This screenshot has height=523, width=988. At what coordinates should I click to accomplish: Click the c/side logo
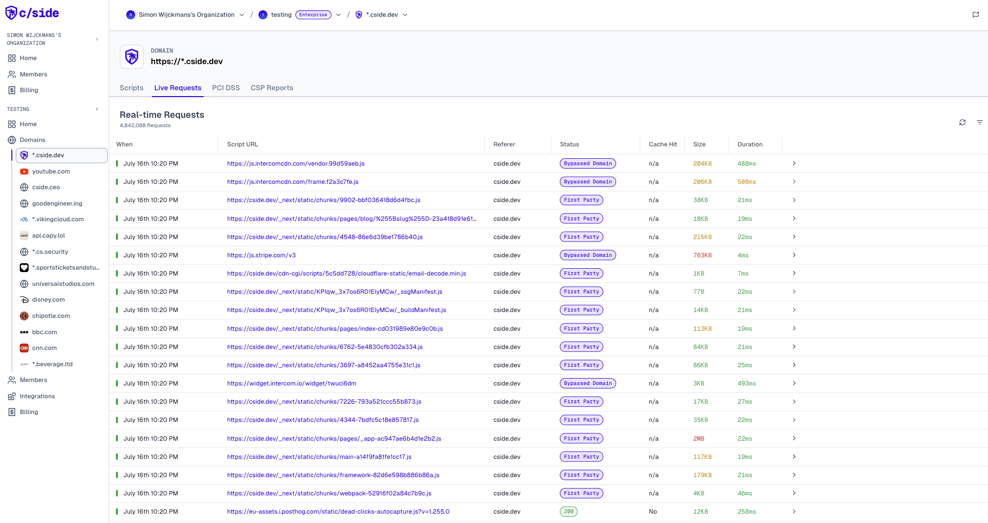[32, 13]
